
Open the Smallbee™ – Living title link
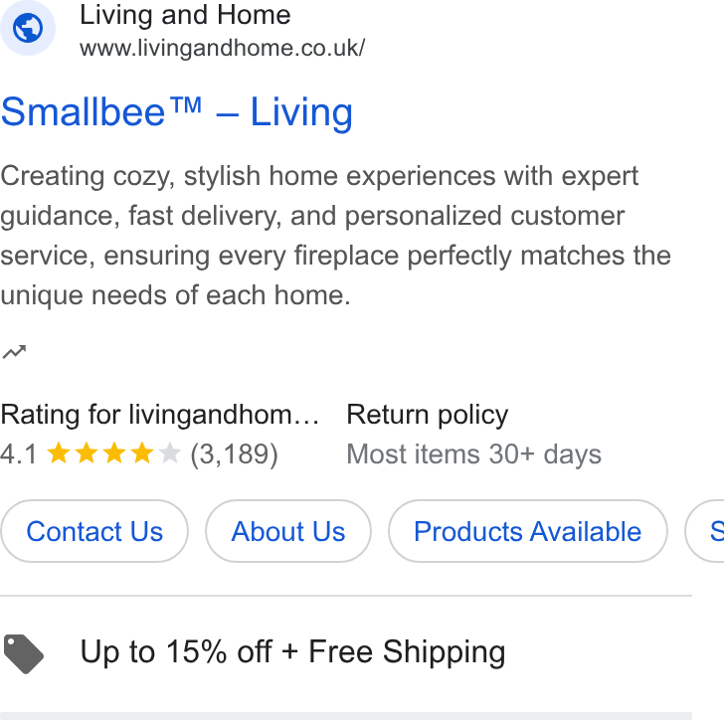(177, 112)
